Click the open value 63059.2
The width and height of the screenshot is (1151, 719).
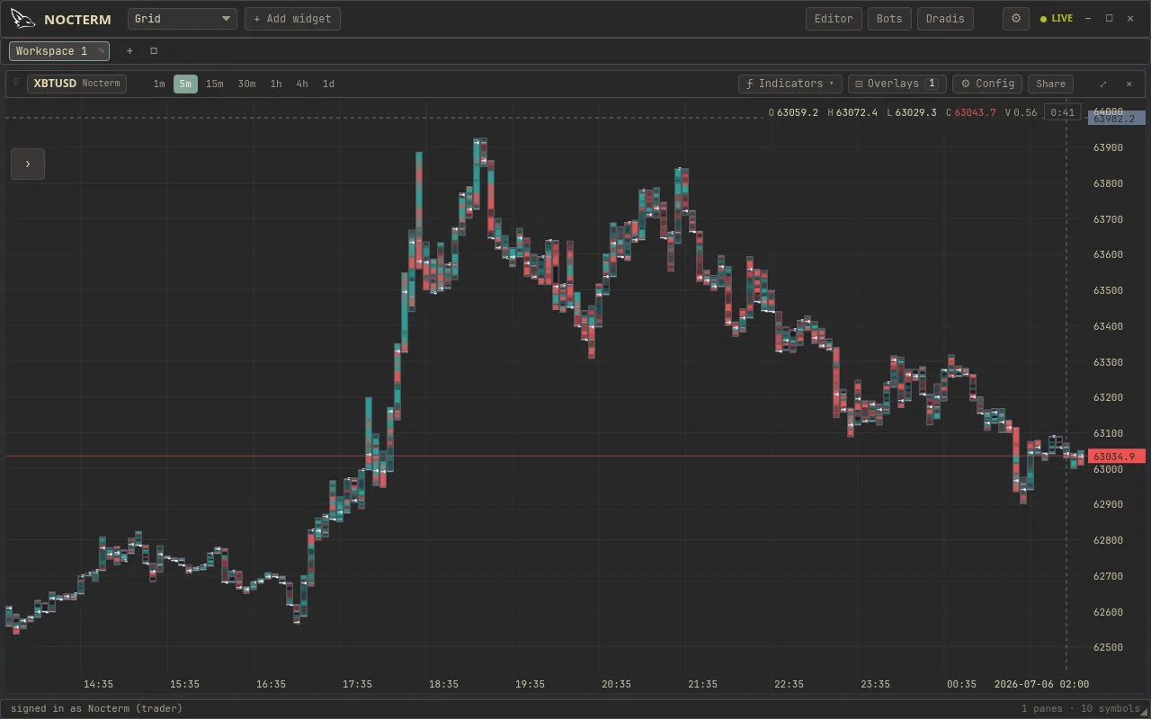click(x=798, y=112)
